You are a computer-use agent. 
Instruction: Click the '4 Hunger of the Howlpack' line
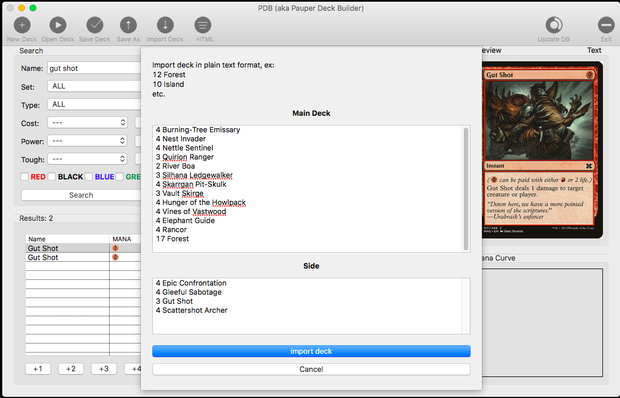click(201, 202)
